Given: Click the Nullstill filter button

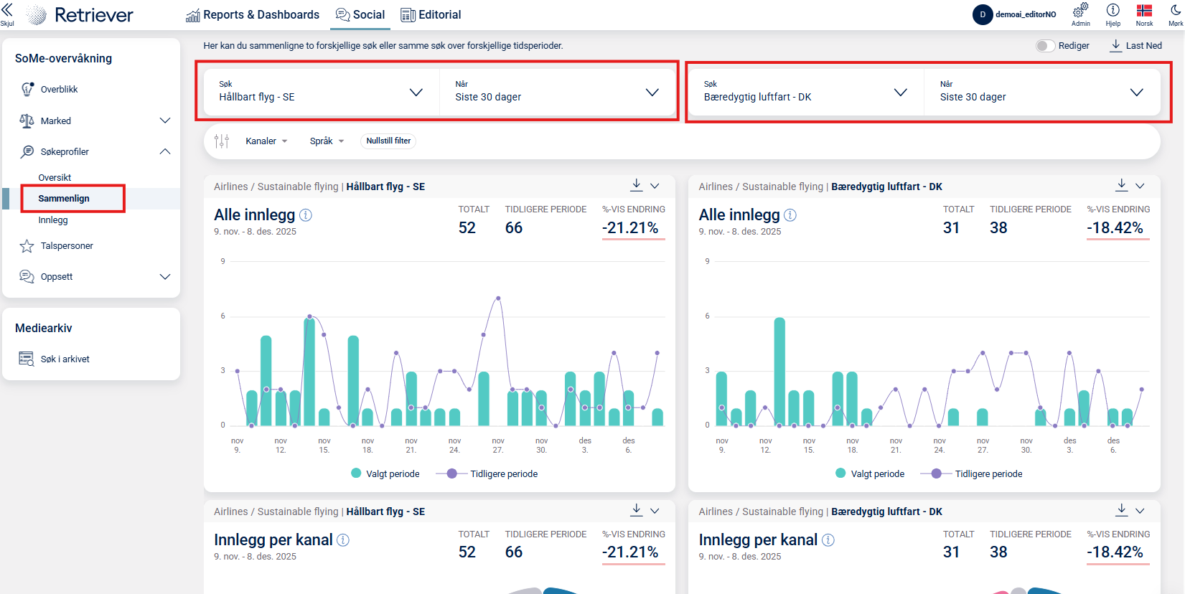Looking at the screenshot, I should tap(388, 141).
